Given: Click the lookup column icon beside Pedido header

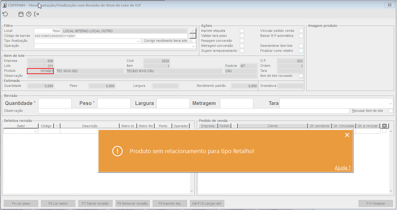Looking at the screenshot, I should (x=234, y=126).
